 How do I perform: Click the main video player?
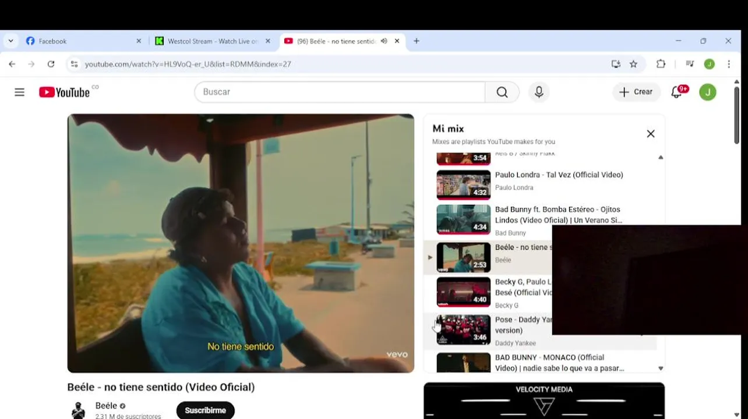click(241, 243)
